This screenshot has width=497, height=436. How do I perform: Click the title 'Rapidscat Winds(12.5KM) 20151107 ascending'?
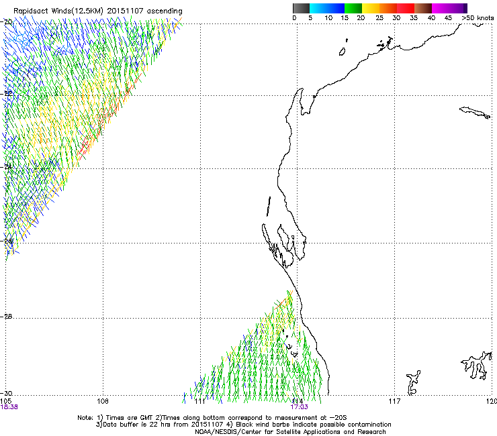(98, 11)
